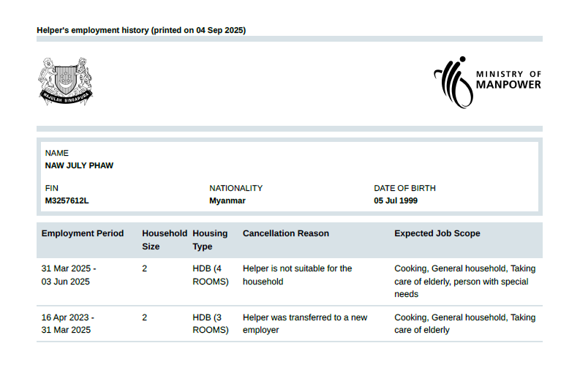Click 'Helper is not suitable for the household'

point(297,275)
